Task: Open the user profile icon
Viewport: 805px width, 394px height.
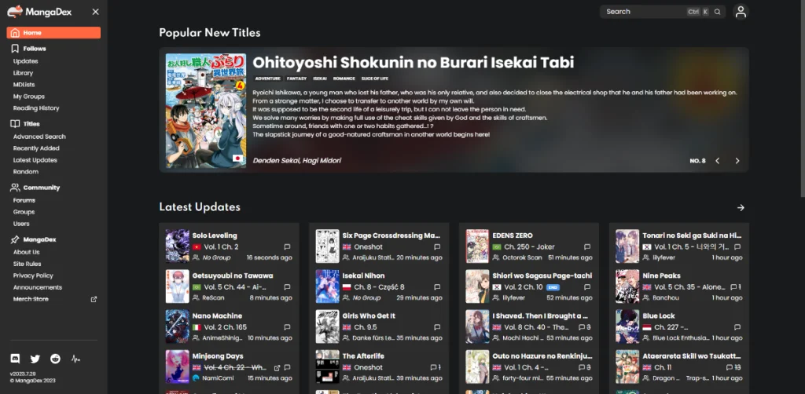Action: point(741,12)
